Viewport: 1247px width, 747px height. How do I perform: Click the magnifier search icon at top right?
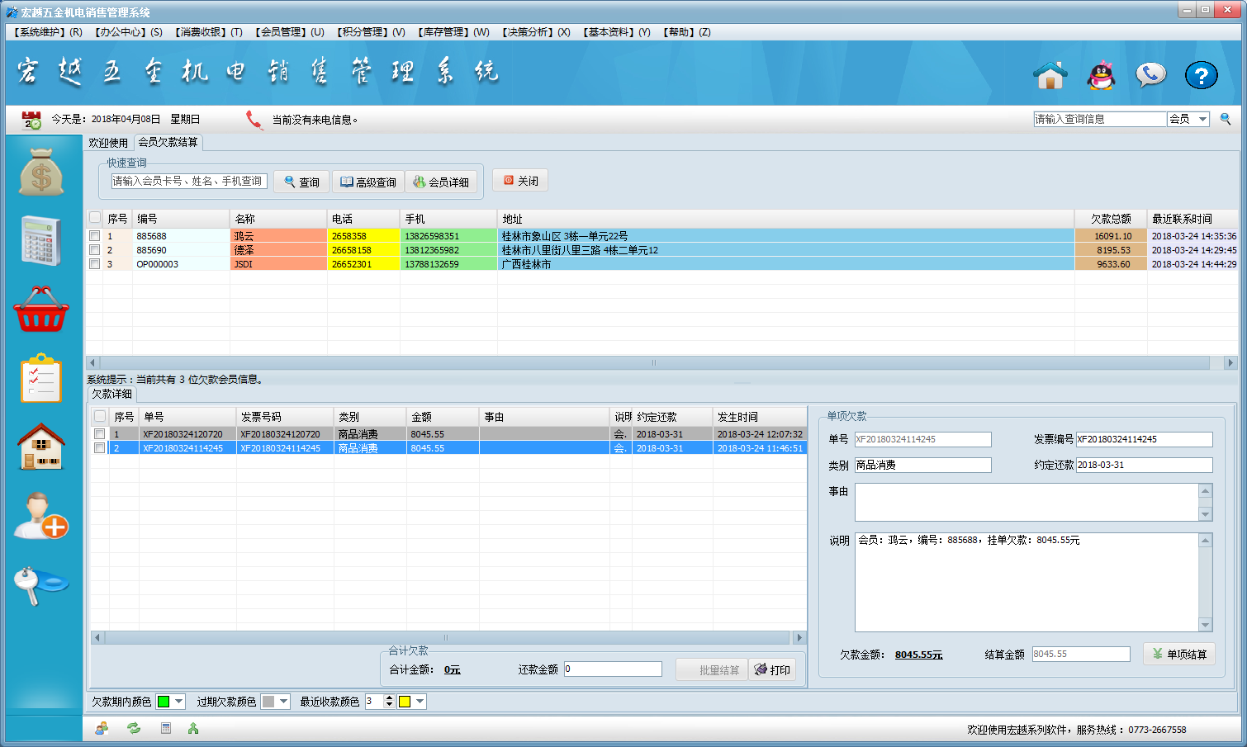coord(1226,119)
